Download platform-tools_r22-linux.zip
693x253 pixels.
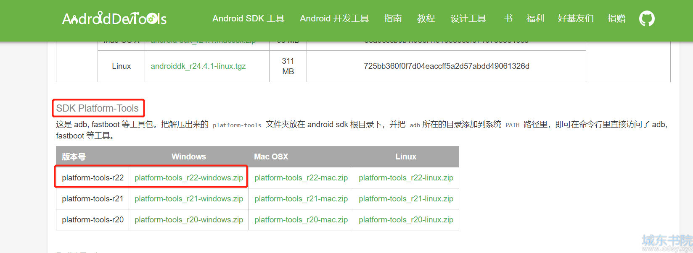click(x=406, y=178)
